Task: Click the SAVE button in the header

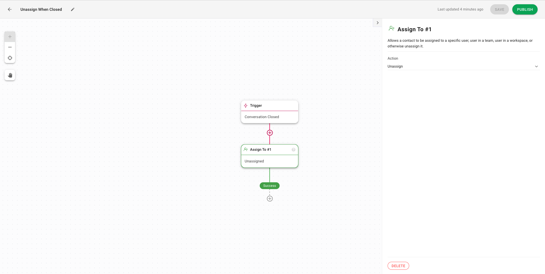Action: point(499,9)
